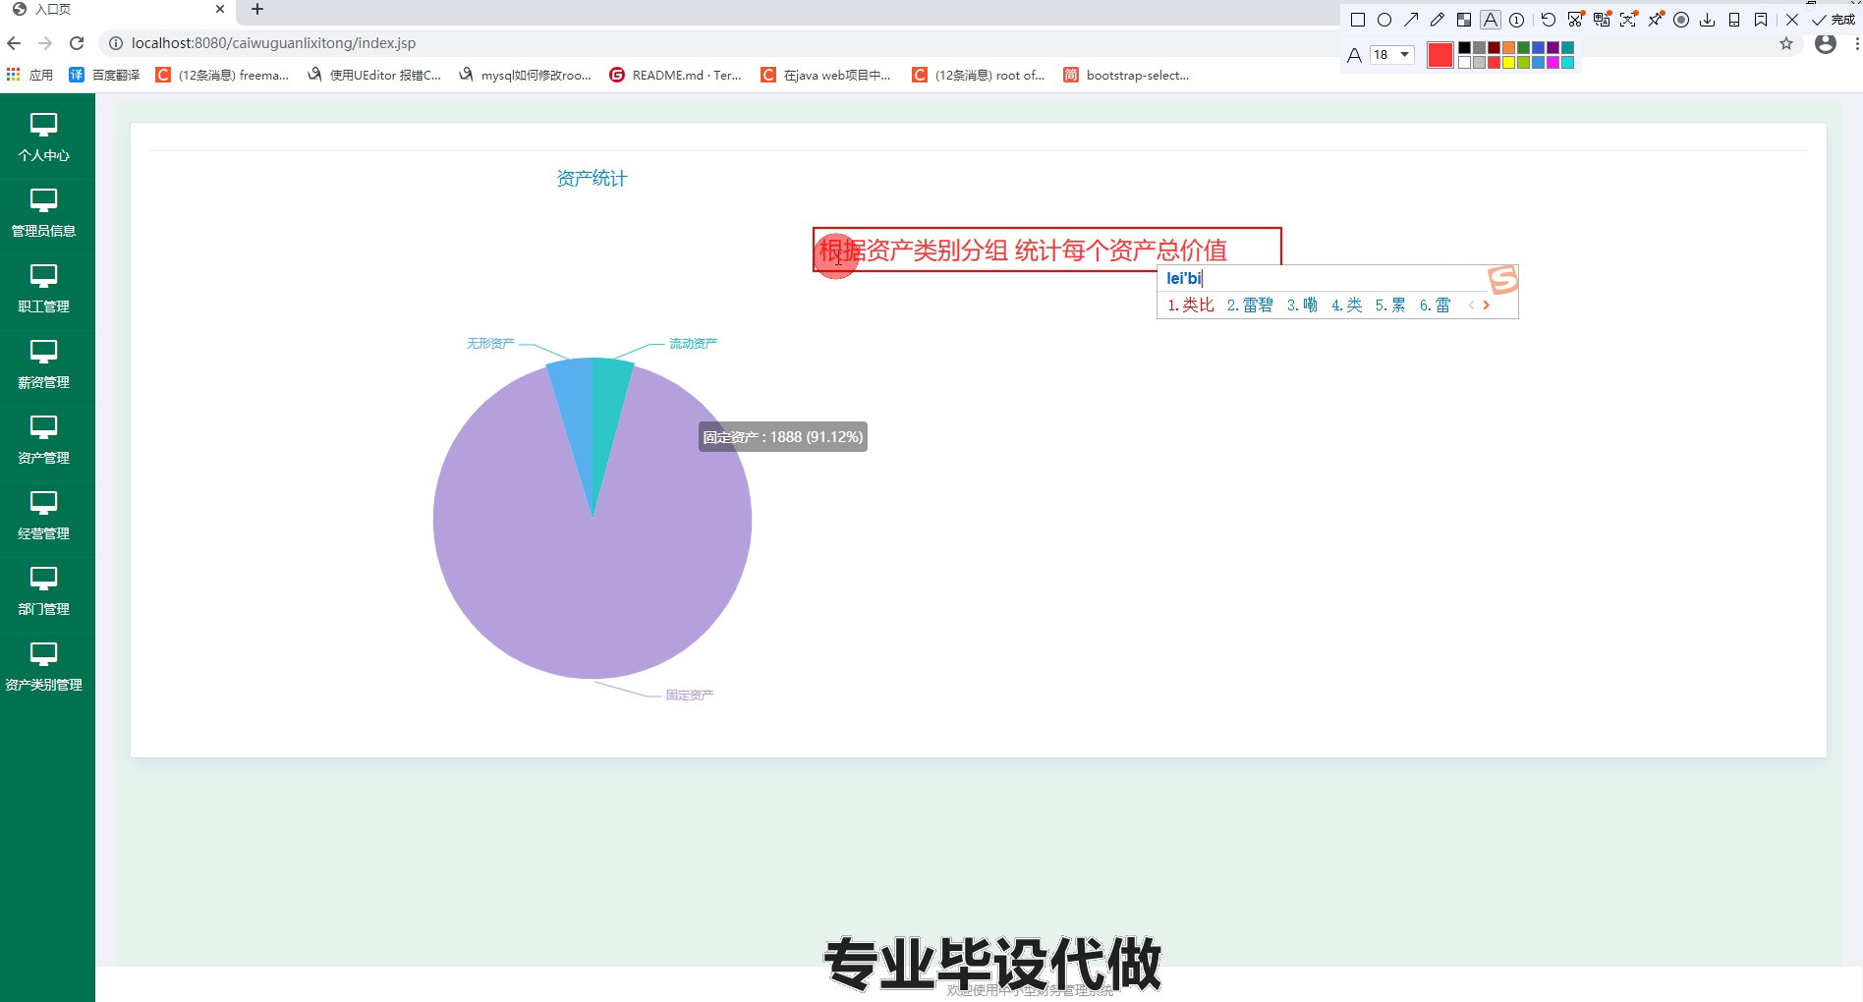Open 经营管理 sidebar item
Viewport: 1863px width, 1002px height.
pos(43,517)
